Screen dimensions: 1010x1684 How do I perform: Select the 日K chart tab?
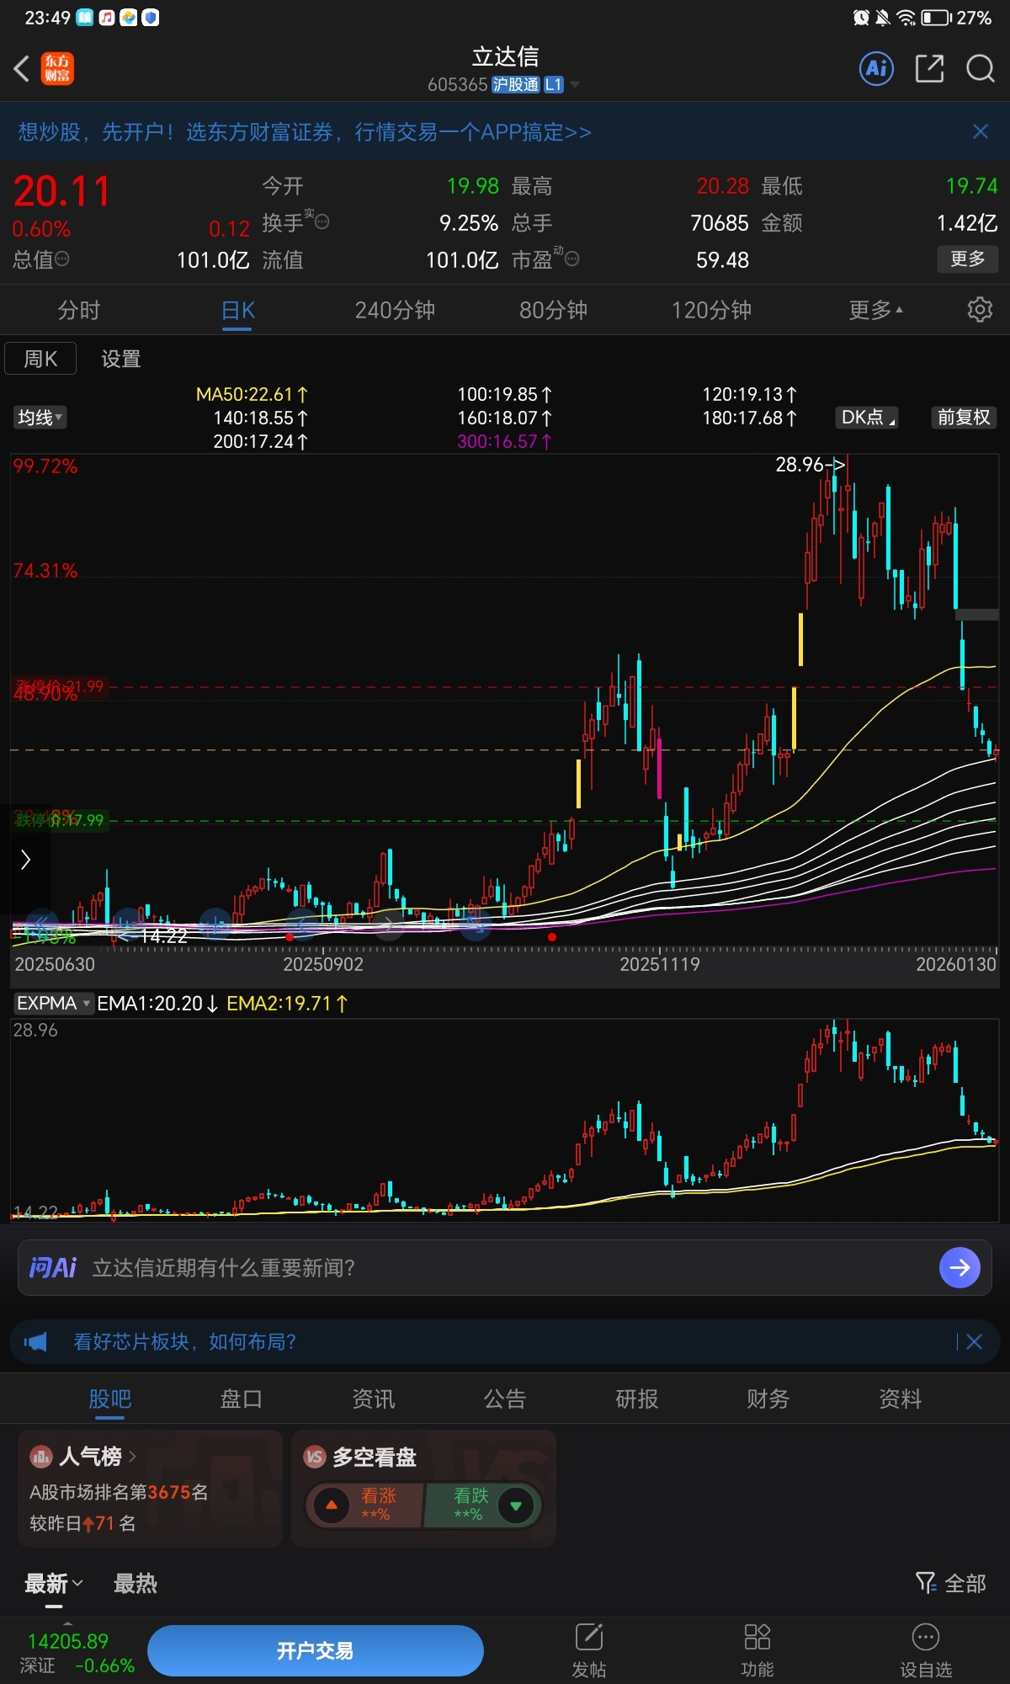[x=237, y=310]
